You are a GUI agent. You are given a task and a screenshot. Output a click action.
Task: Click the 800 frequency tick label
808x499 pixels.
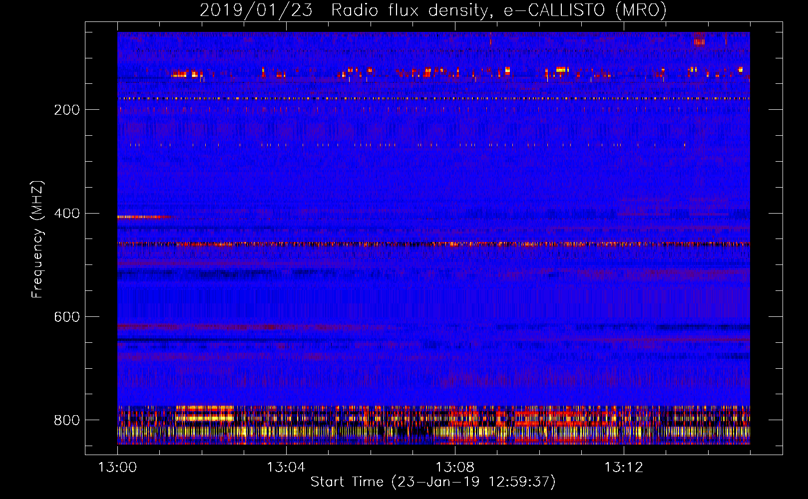[67, 420]
